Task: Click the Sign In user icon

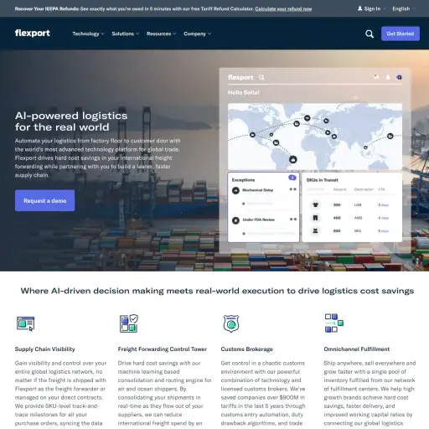Action: [360, 8]
